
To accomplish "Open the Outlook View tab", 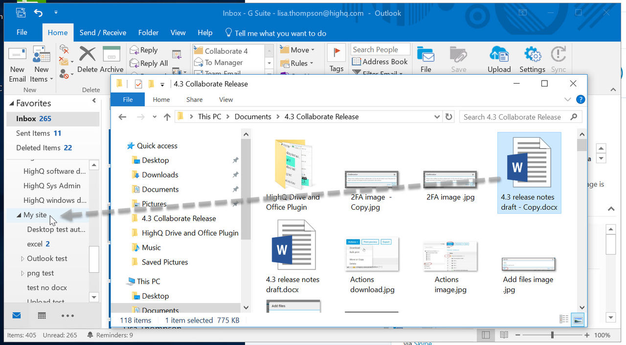I will point(178,32).
